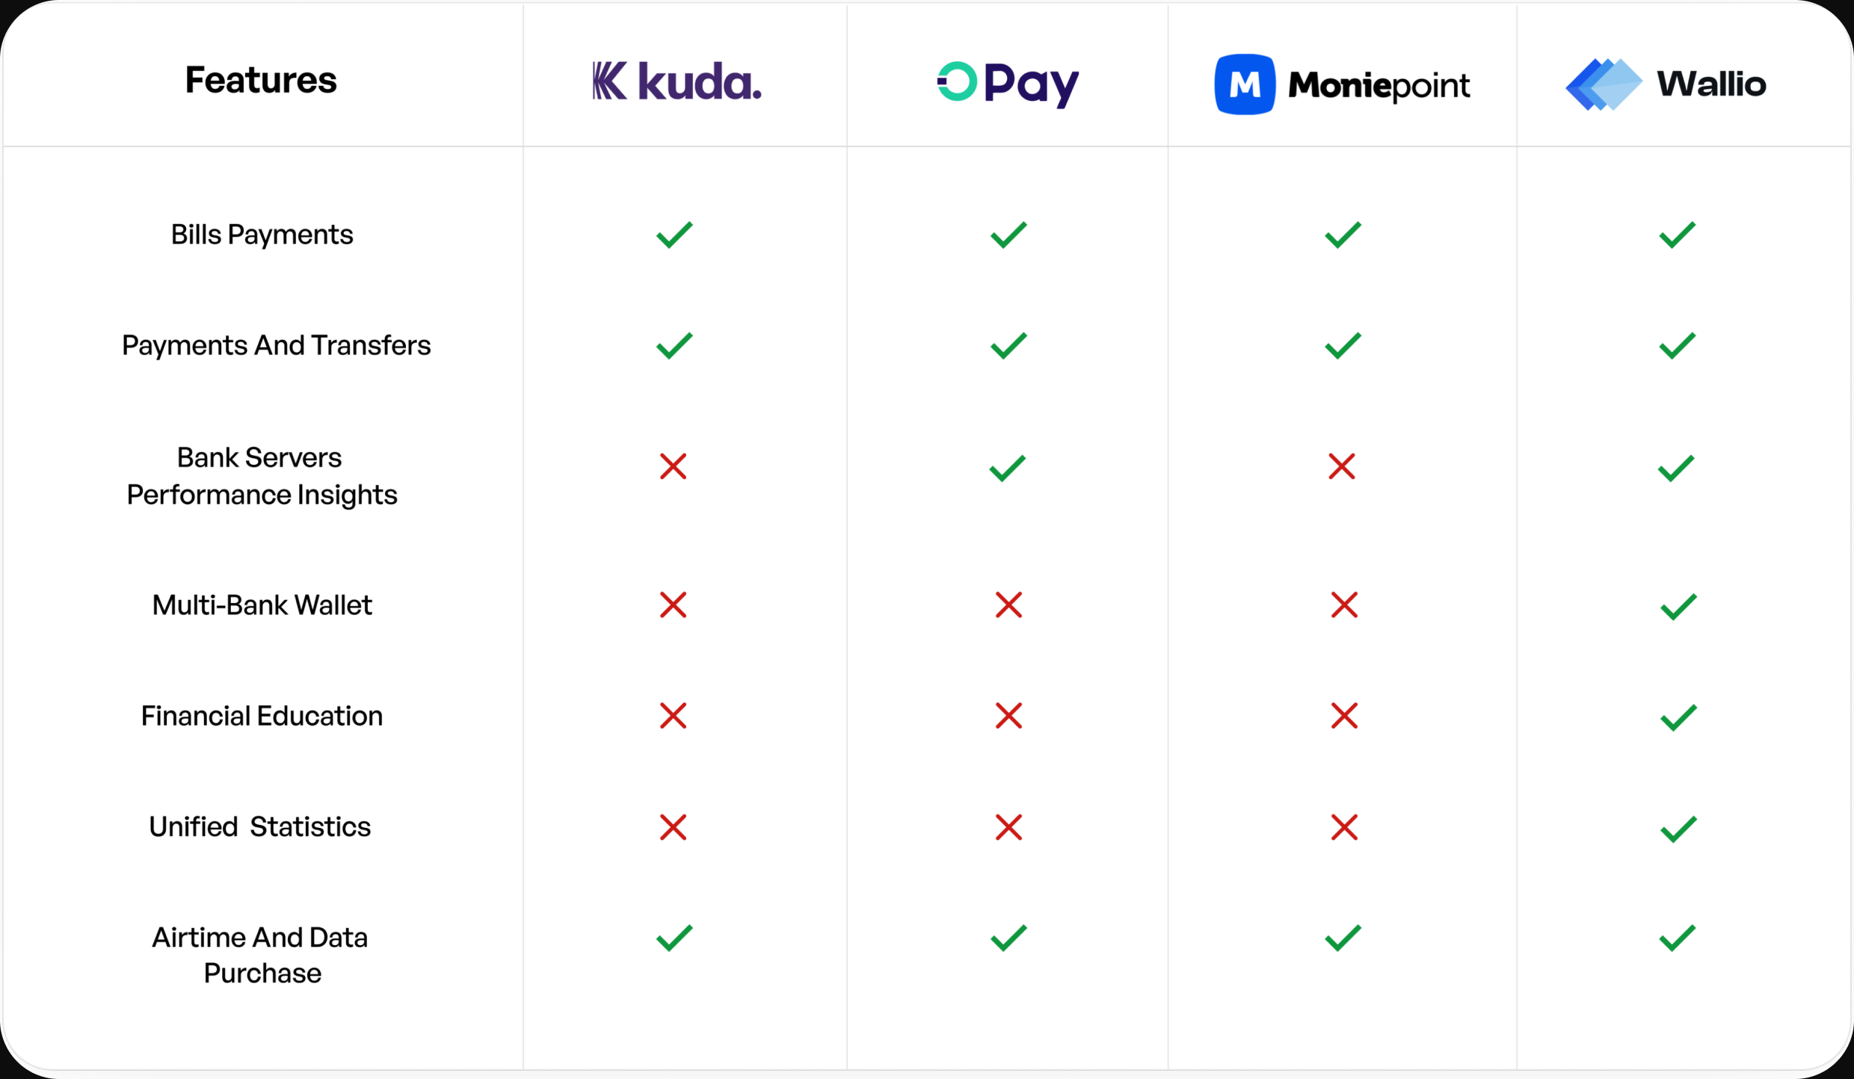Viewport: 1854px width, 1079px height.
Task: Click OPay's checkmark for Airtime And Data Purchase
Action: [x=1008, y=938]
